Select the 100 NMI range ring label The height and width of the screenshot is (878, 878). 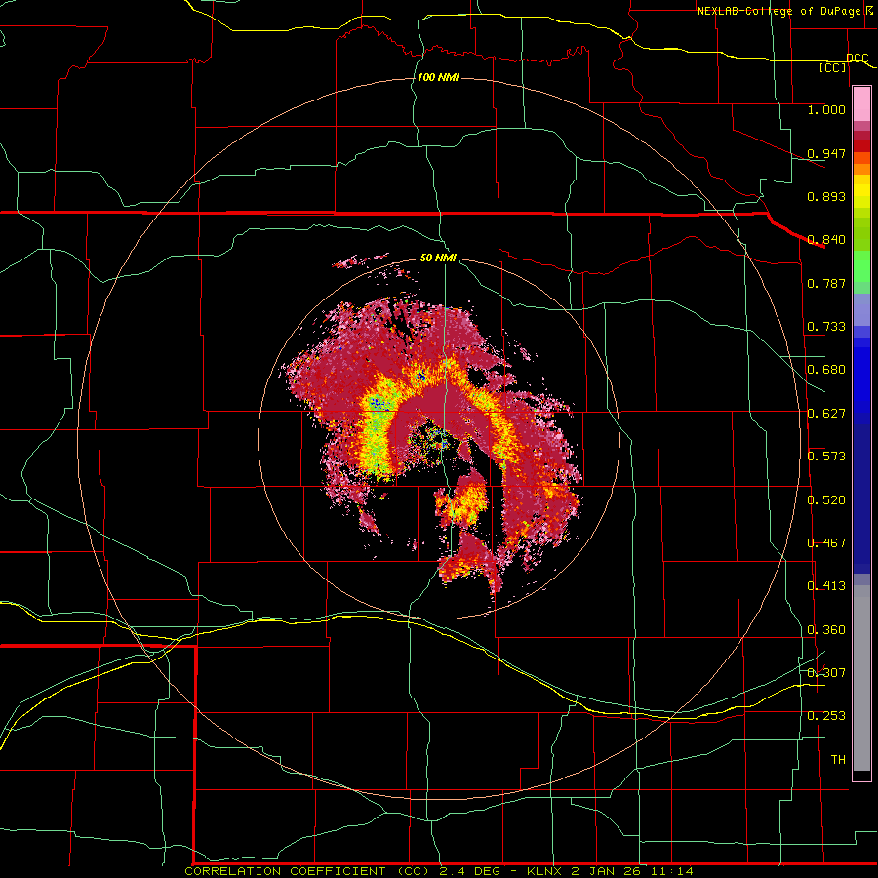pyautogui.click(x=438, y=77)
